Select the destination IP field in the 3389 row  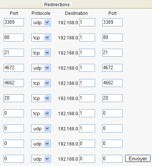(x=87, y=22)
